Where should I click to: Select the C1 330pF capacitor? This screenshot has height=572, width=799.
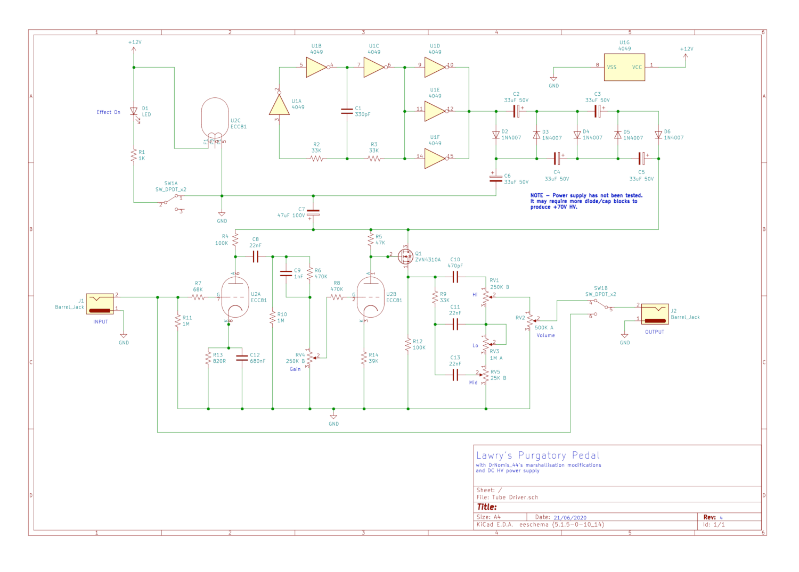pyautogui.click(x=347, y=111)
